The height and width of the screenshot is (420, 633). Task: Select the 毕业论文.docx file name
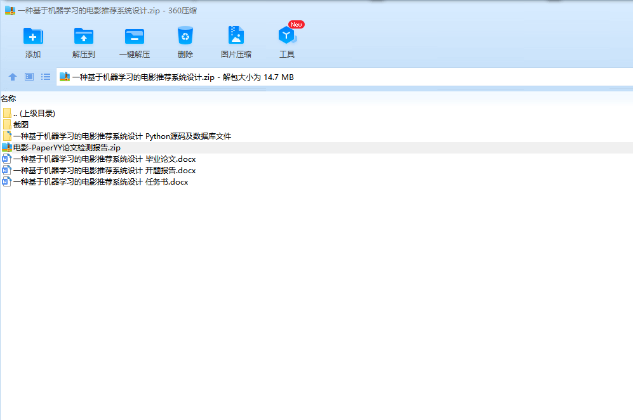tap(105, 159)
